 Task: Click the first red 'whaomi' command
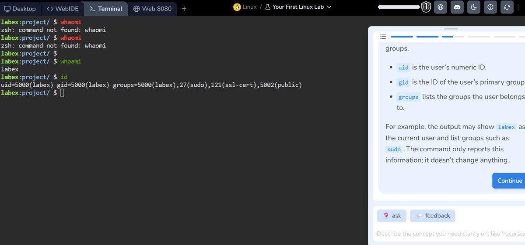[x=71, y=22]
